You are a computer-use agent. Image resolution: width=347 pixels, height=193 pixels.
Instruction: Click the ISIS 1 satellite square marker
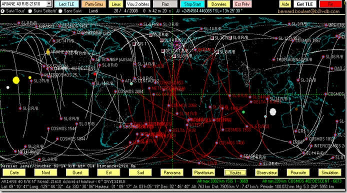[x=134, y=44]
